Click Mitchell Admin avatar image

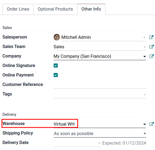[57, 37]
